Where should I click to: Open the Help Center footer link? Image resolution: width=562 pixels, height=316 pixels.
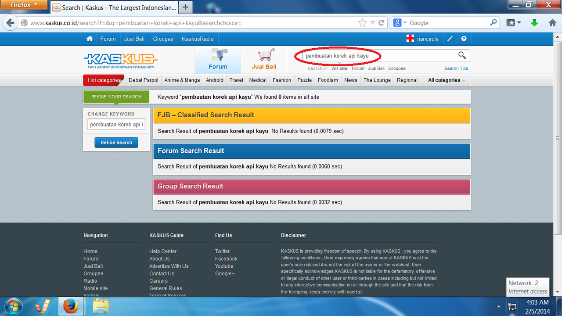coord(163,251)
